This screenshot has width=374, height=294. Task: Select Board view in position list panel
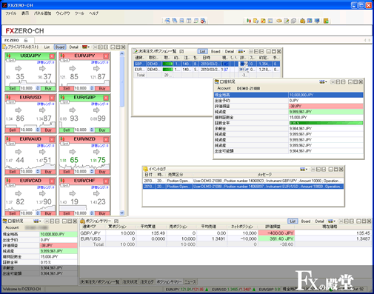216,51
